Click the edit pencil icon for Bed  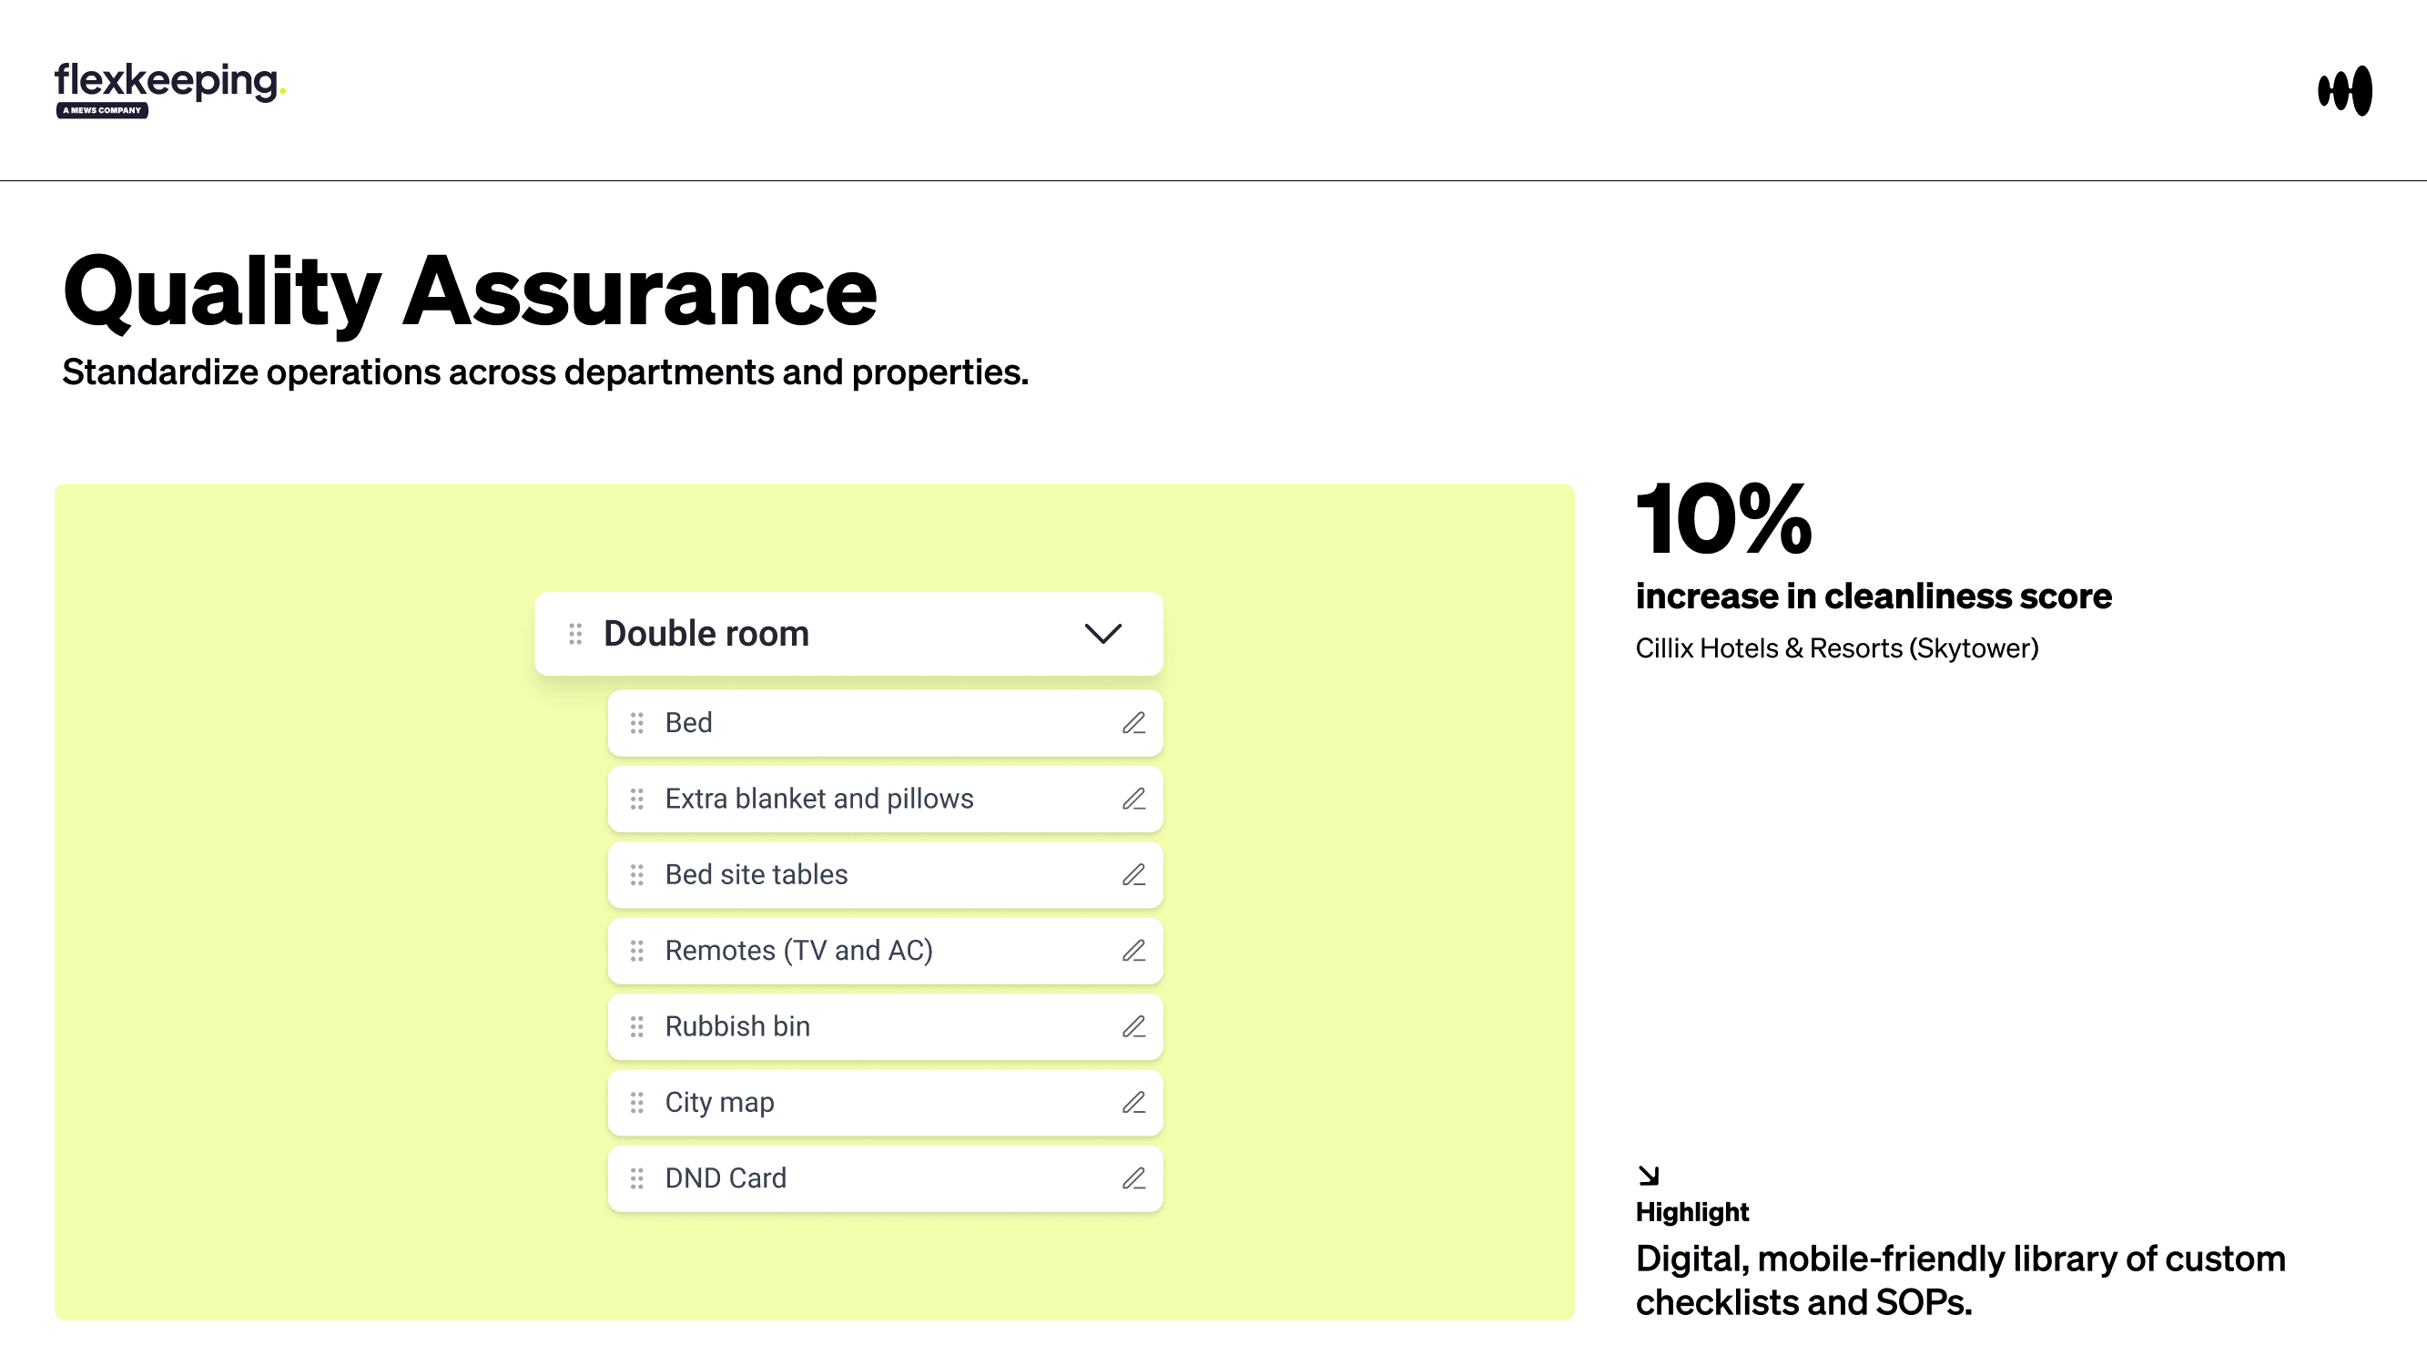[1133, 723]
